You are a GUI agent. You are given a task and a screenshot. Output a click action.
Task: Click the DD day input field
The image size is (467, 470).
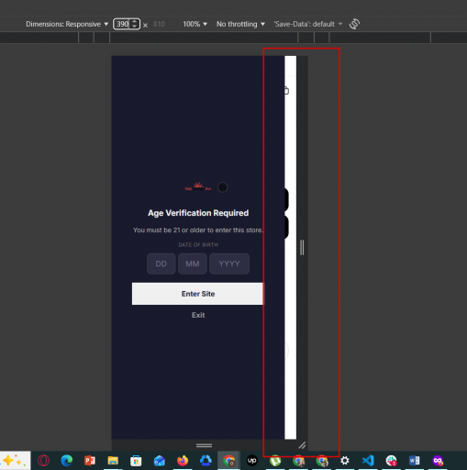pos(161,263)
